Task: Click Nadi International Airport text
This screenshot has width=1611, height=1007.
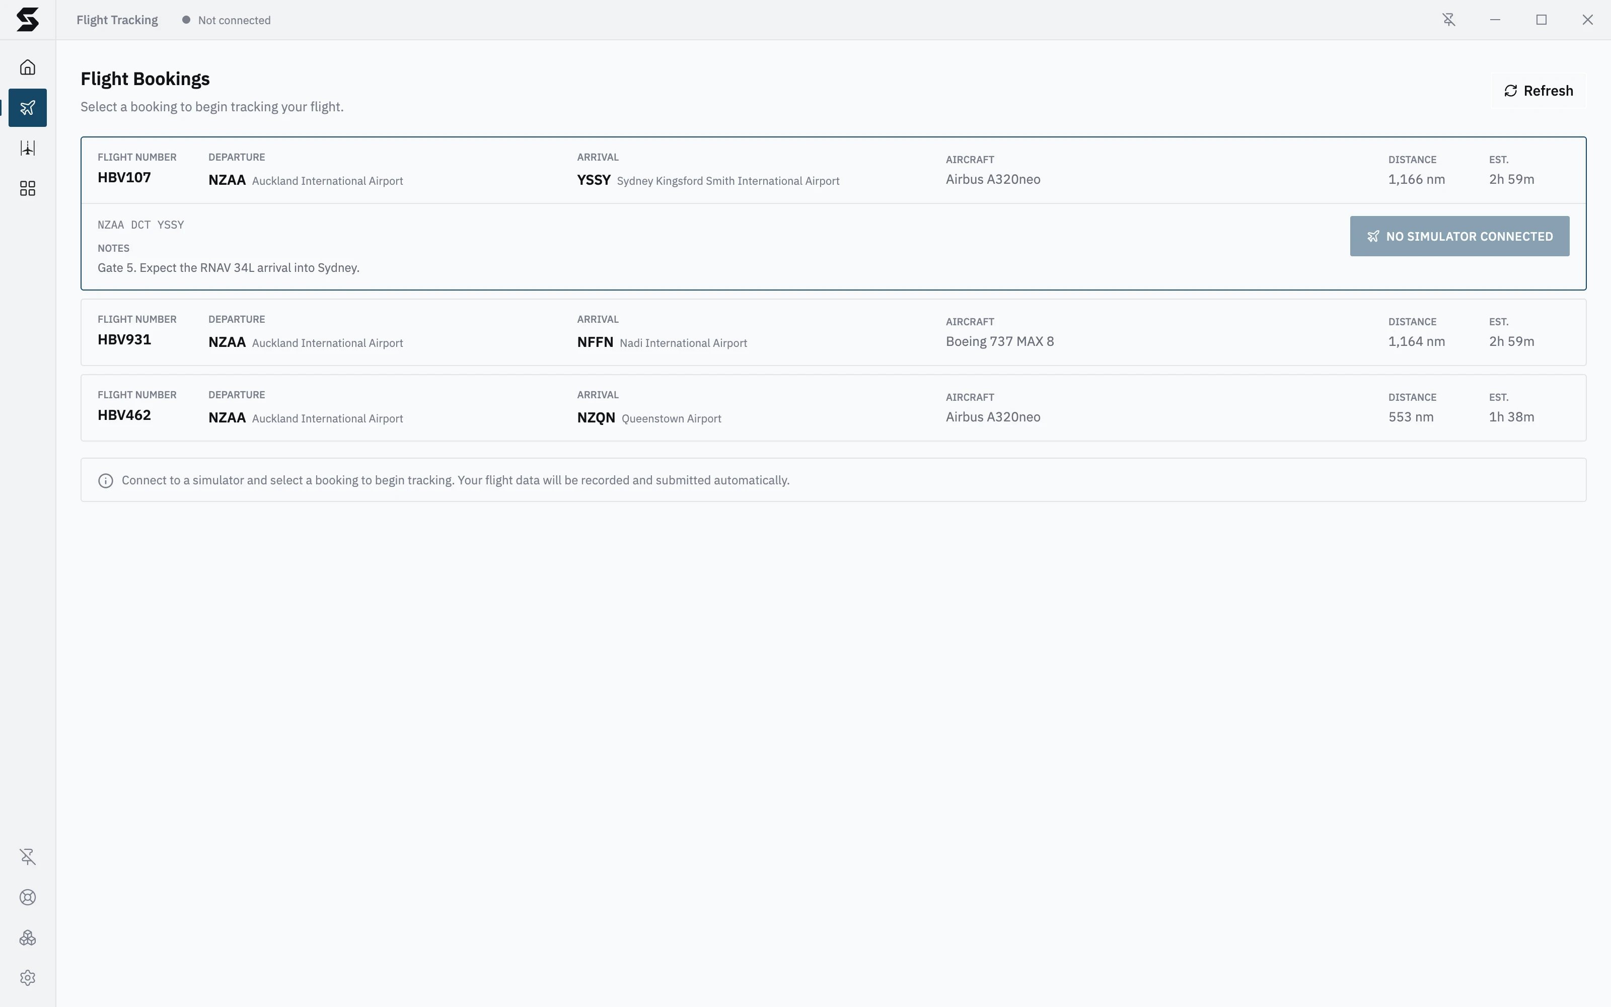Action: pos(683,343)
